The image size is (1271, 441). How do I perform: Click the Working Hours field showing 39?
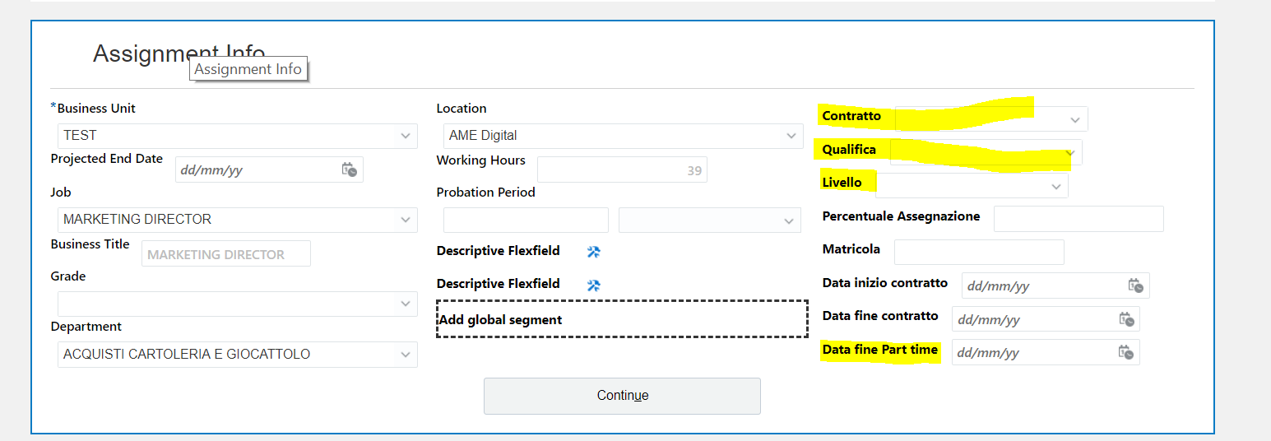pyautogui.click(x=622, y=170)
